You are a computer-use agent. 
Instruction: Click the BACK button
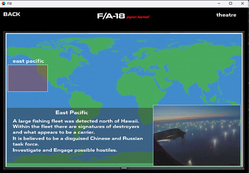pos(12,14)
